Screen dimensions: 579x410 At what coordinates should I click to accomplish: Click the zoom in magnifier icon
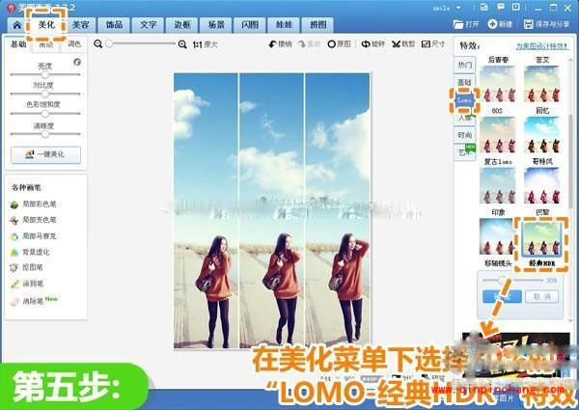(x=182, y=44)
